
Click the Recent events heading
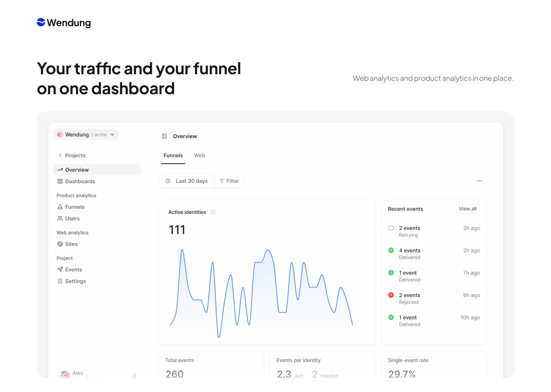coord(406,209)
